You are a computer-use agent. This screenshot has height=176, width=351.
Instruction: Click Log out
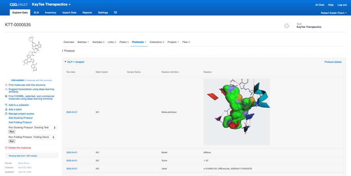coord(342,5)
